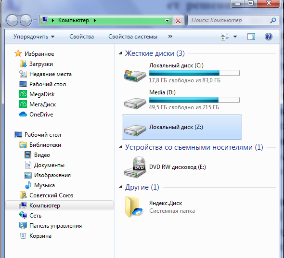The width and height of the screenshot is (284, 258).
Task: Open the green MegaDisk cloud shortcut
Action: click(37, 94)
